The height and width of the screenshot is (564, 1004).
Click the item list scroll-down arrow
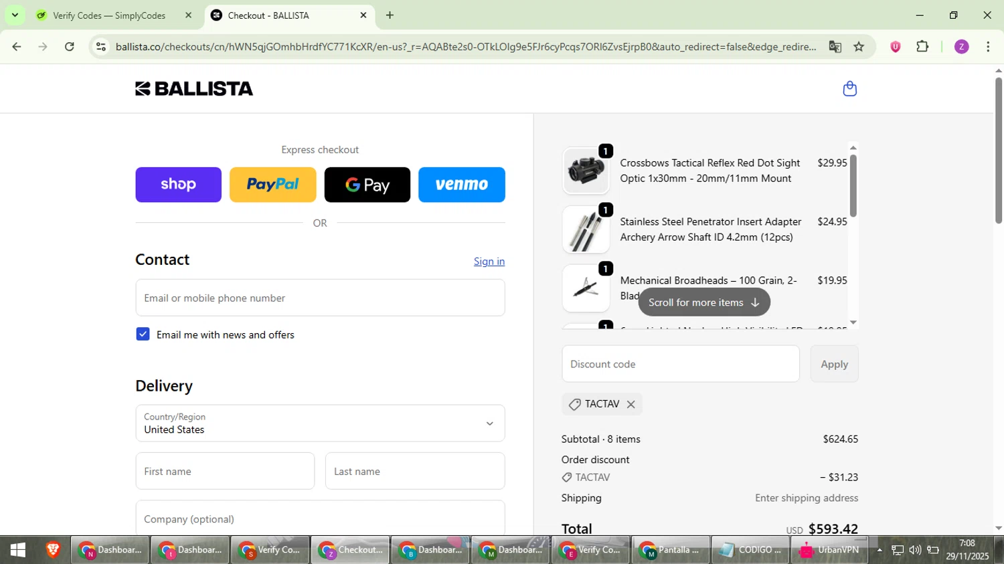click(853, 322)
